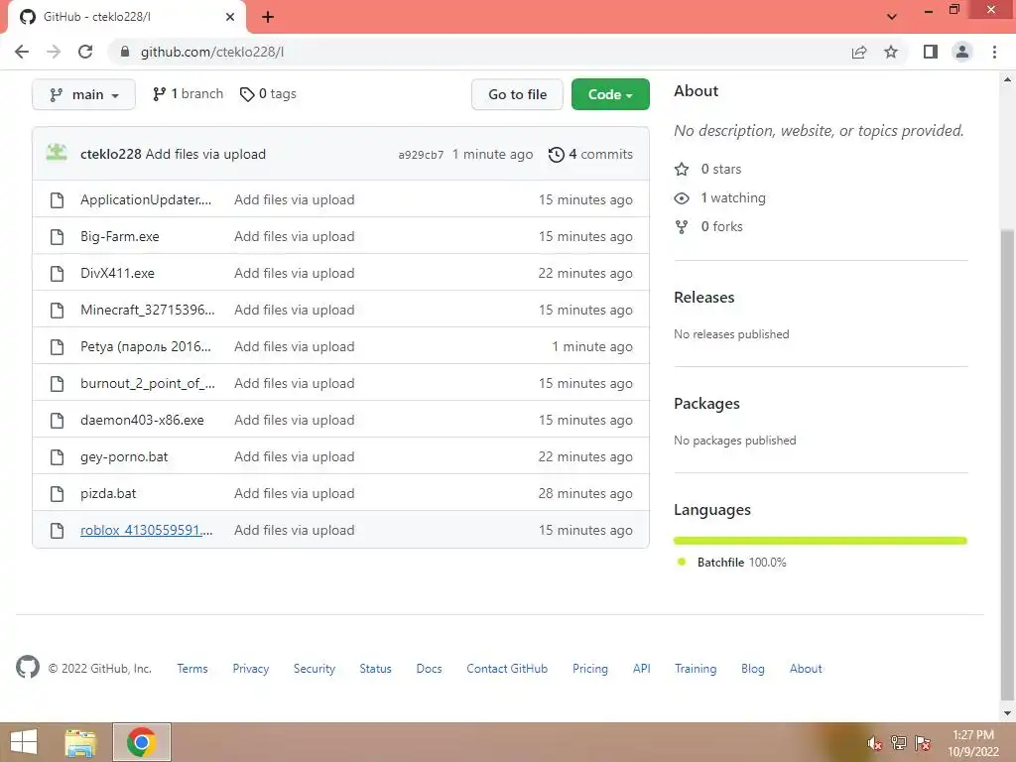Select the GitHub cteklo228 tab
This screenshot has width=1016, height=762.
coord(127,17)
